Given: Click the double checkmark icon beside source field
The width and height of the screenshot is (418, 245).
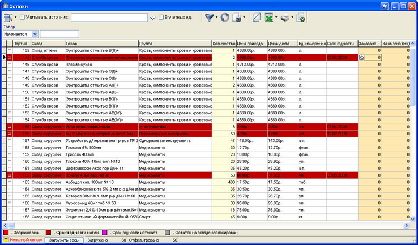Looking at the screenshot, I should pyautogui.click(x=152, y=18).
